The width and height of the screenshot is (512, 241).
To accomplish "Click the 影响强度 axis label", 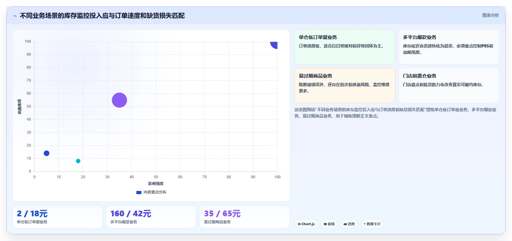I will (156, 184).
